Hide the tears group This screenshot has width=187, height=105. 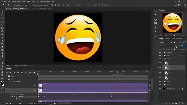(160, 59)
